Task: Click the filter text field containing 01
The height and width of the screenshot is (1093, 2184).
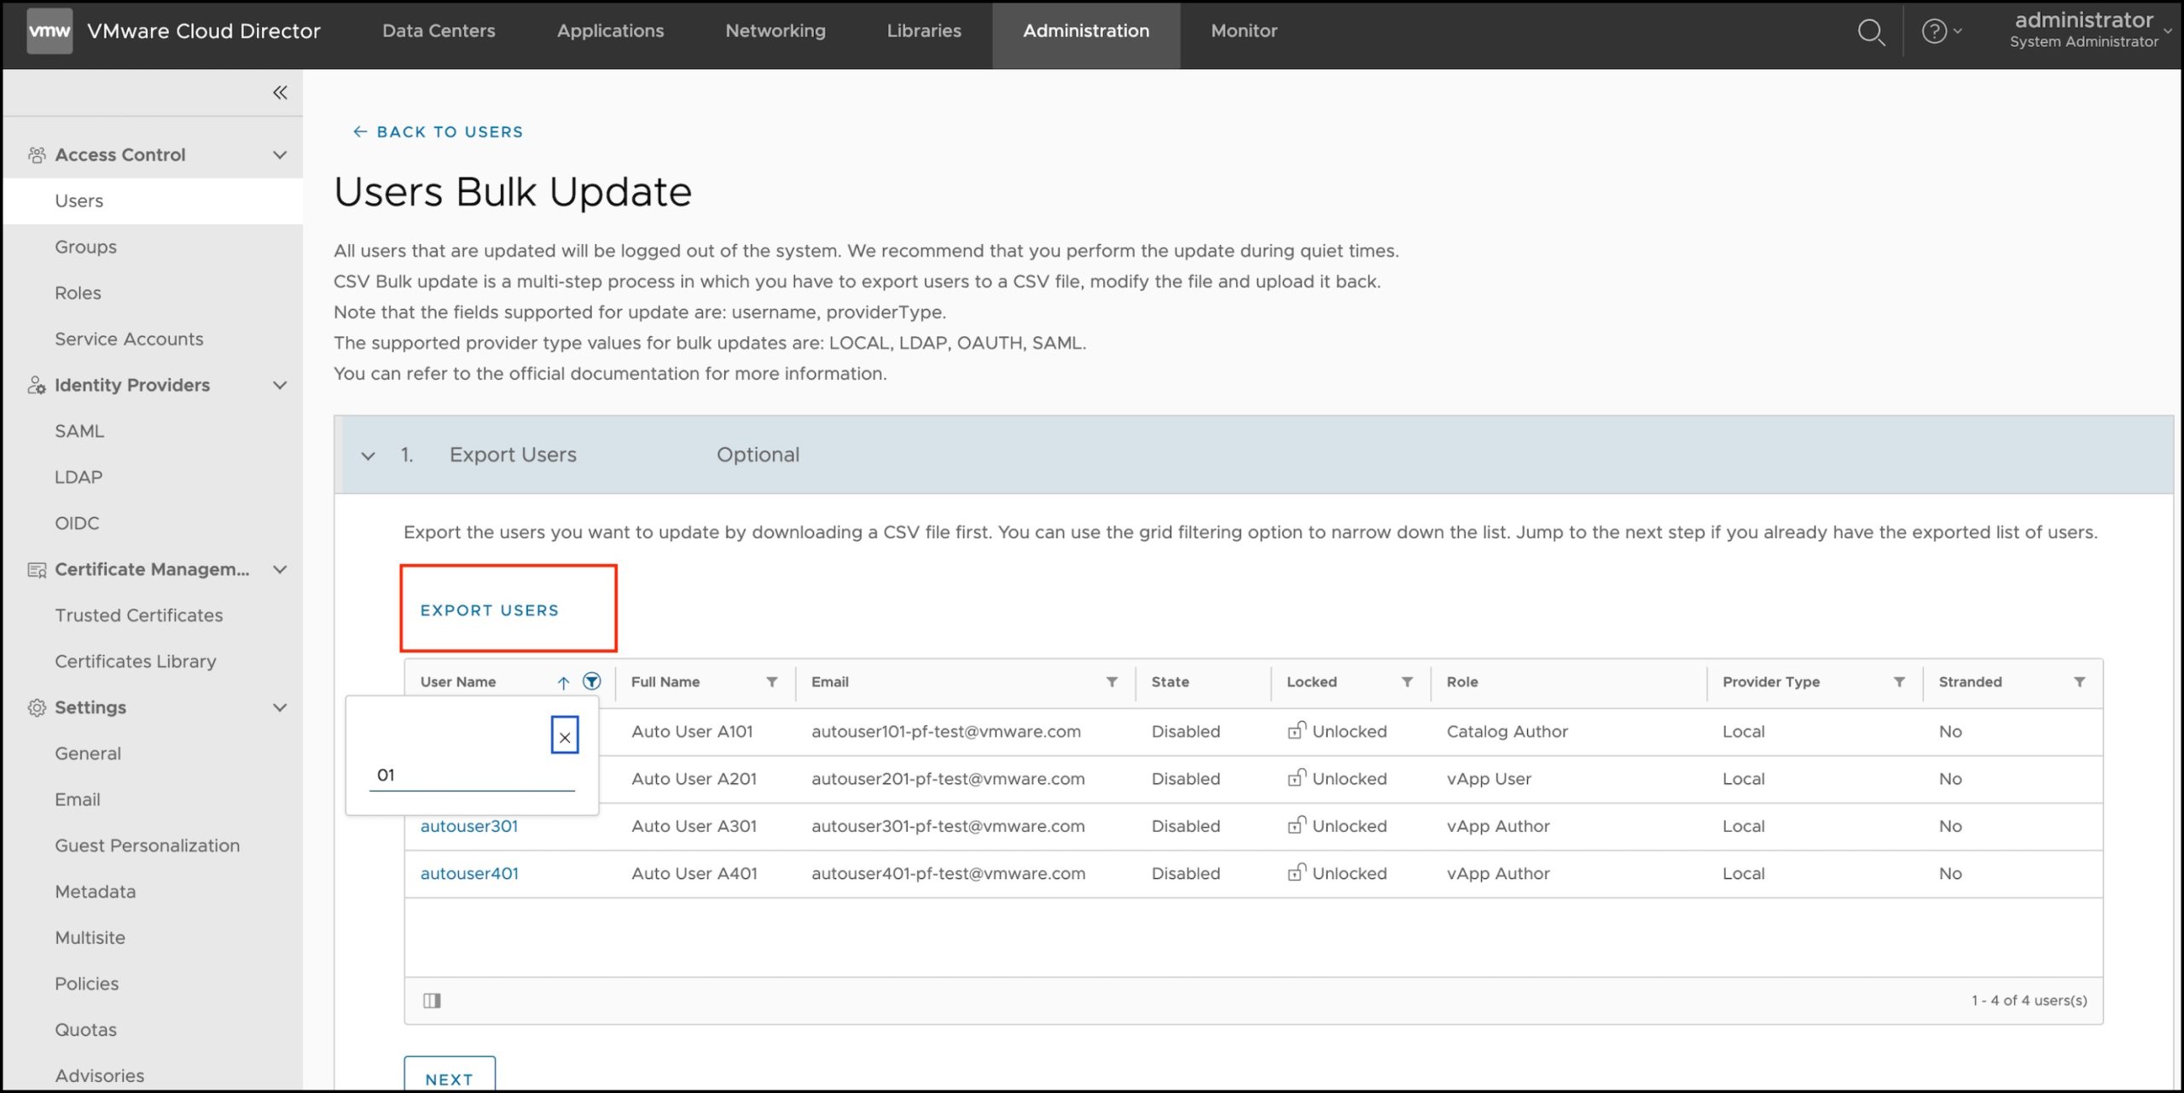Action: [471, 775]
